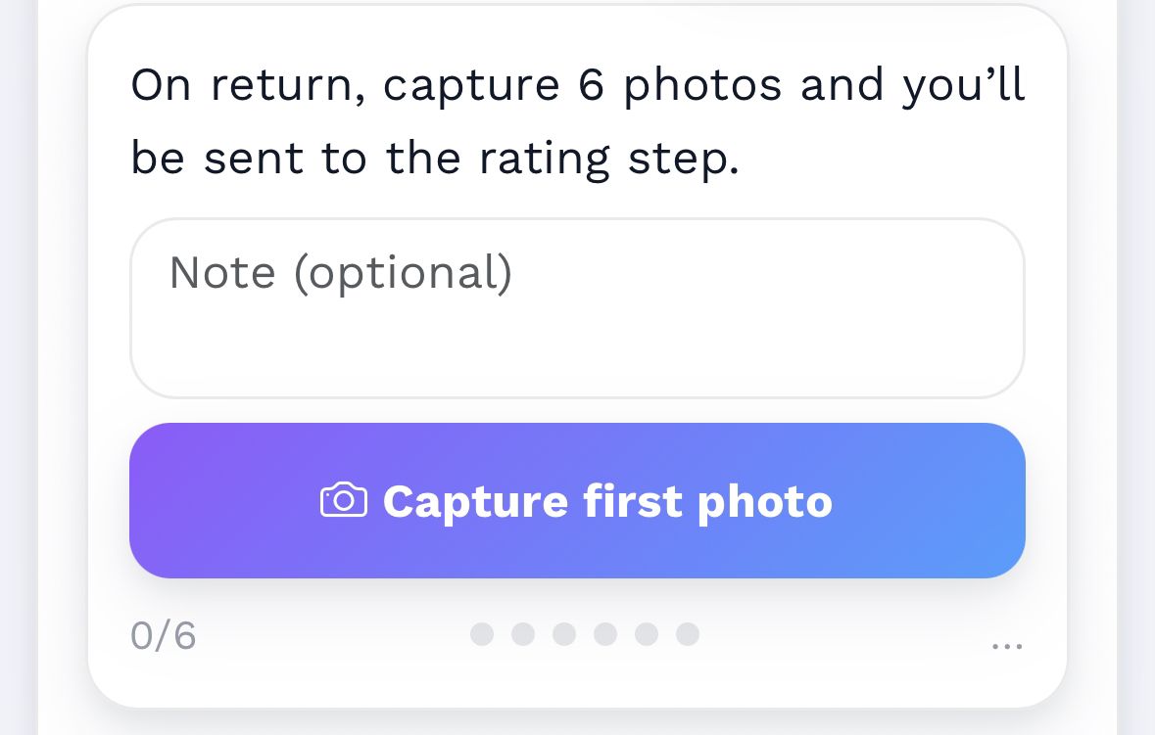This screenshot has width=1155, height=735.
Task: Click the 0/6 photo counter
Action: [x=162, y=636]
